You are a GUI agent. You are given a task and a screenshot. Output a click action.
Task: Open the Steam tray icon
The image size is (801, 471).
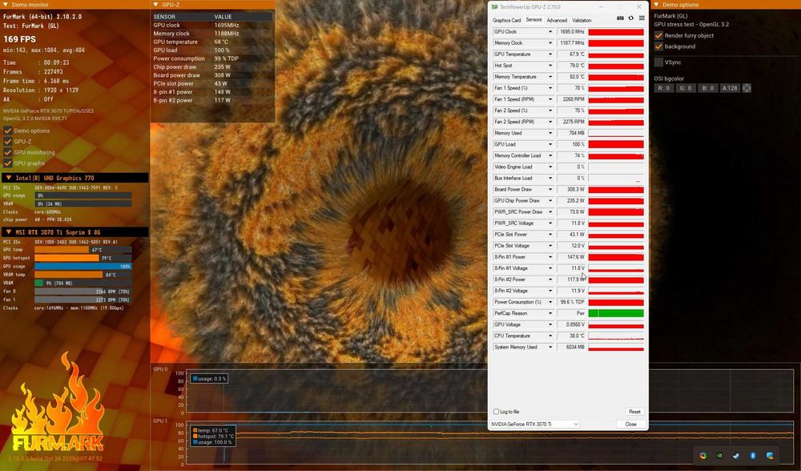736,455
